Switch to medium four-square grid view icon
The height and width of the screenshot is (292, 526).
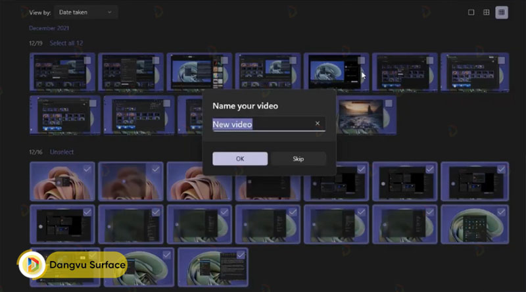point(486,12)
